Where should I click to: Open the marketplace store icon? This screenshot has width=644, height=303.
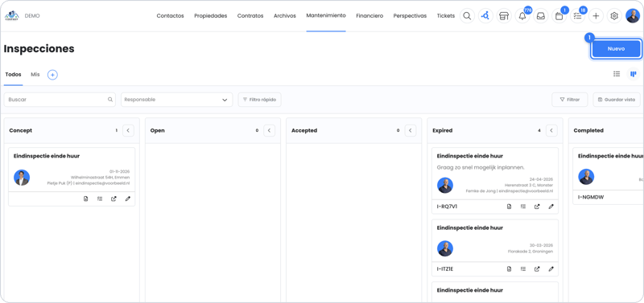pyautogui.click(x=504, y=16)
